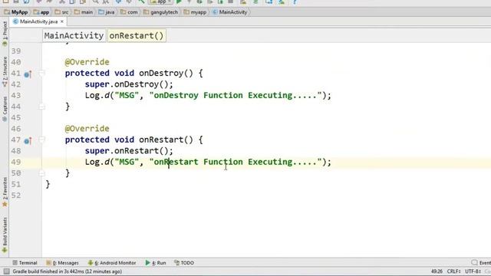Open the Captures tool window
Image resolution: width=491 pixels, height=276 pixels.
click(x=5, y=109)
